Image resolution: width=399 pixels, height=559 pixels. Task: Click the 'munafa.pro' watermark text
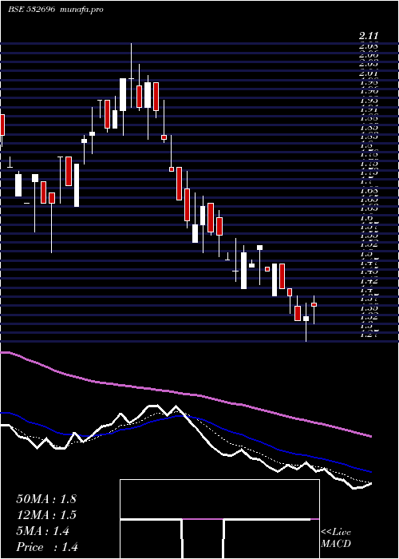coord(81,10)
